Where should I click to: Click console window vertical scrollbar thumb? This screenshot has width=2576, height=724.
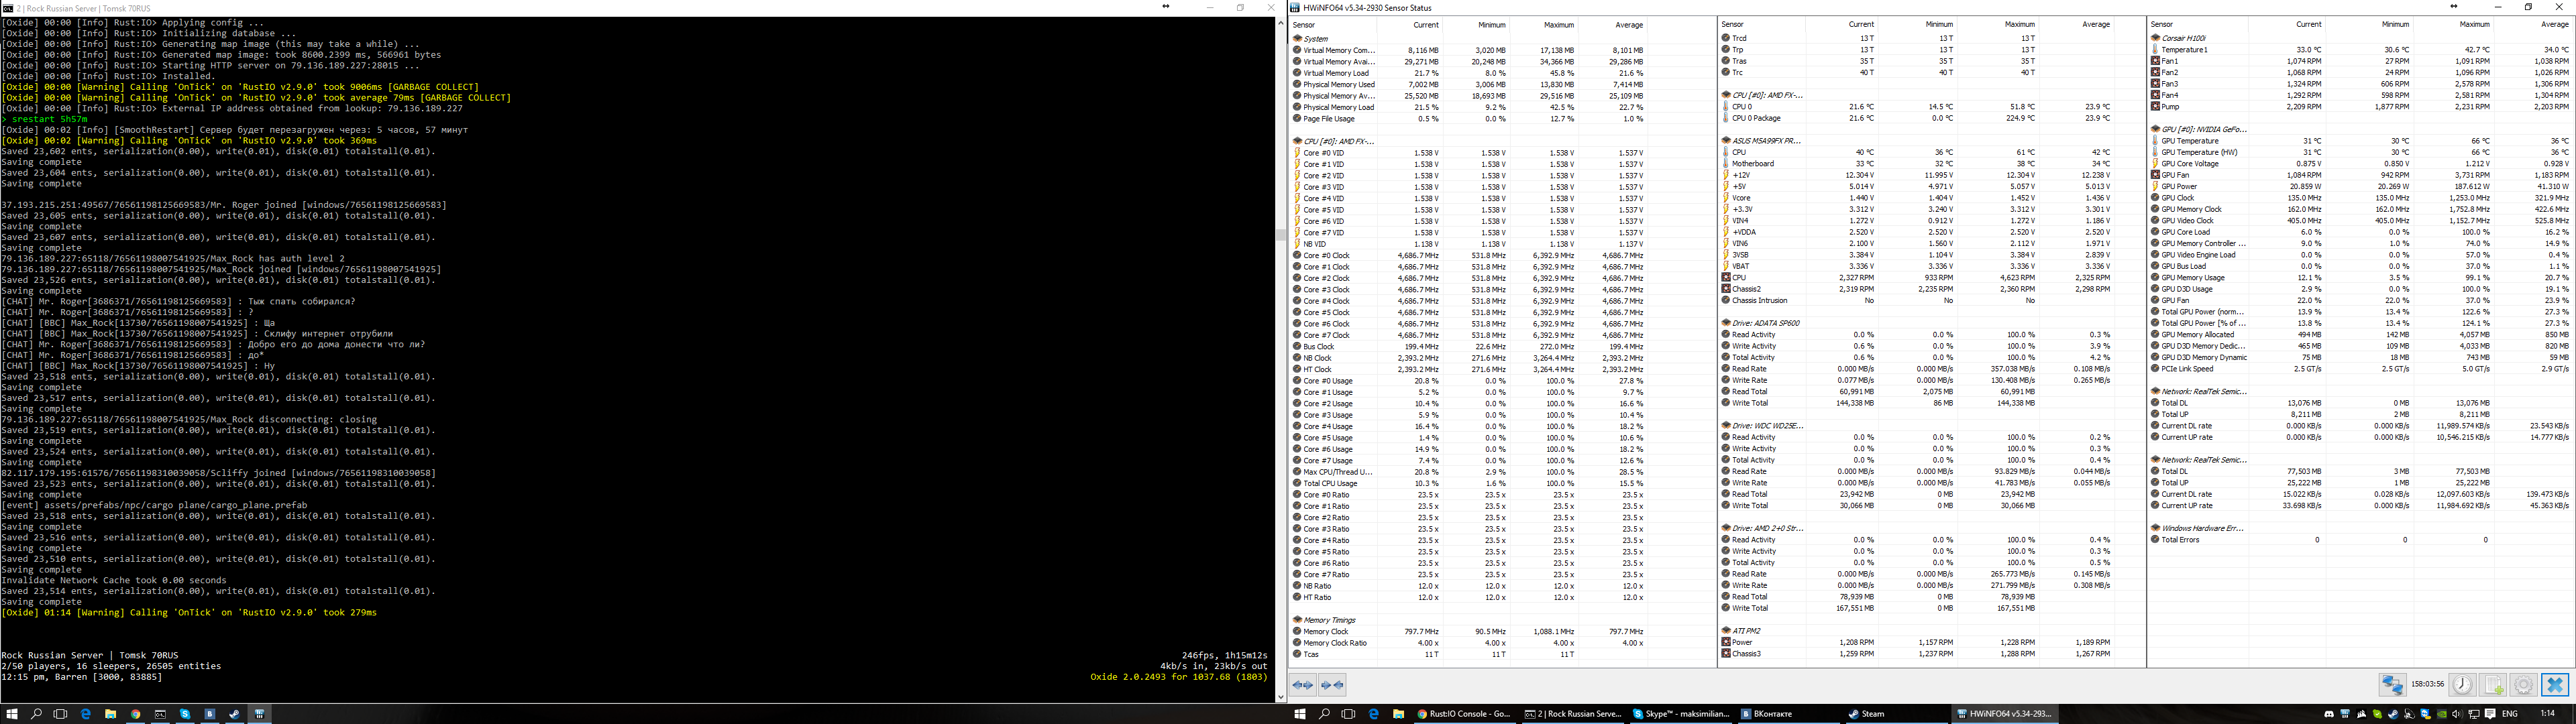click(x=1281, y=235)
